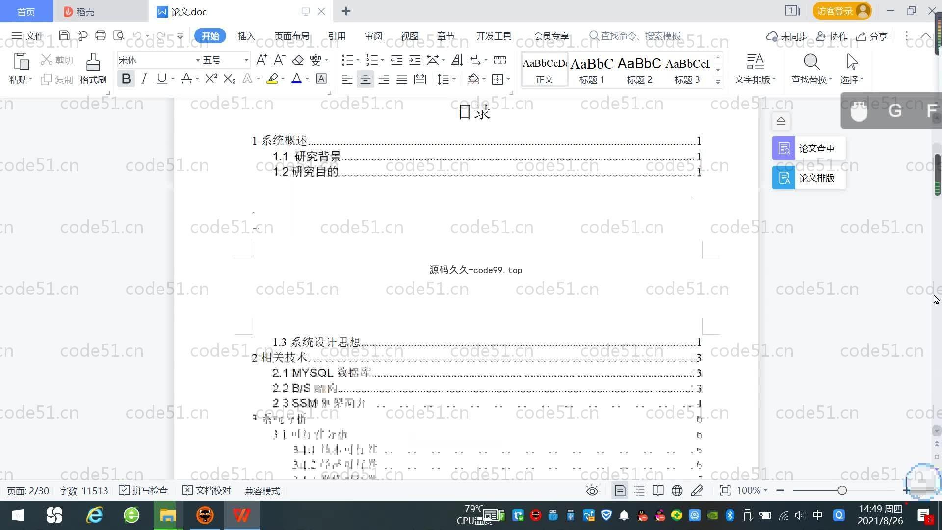This screenshot has width=942, height=530.
Task: Decrease paragraph indent
Action: coord(396,60)
